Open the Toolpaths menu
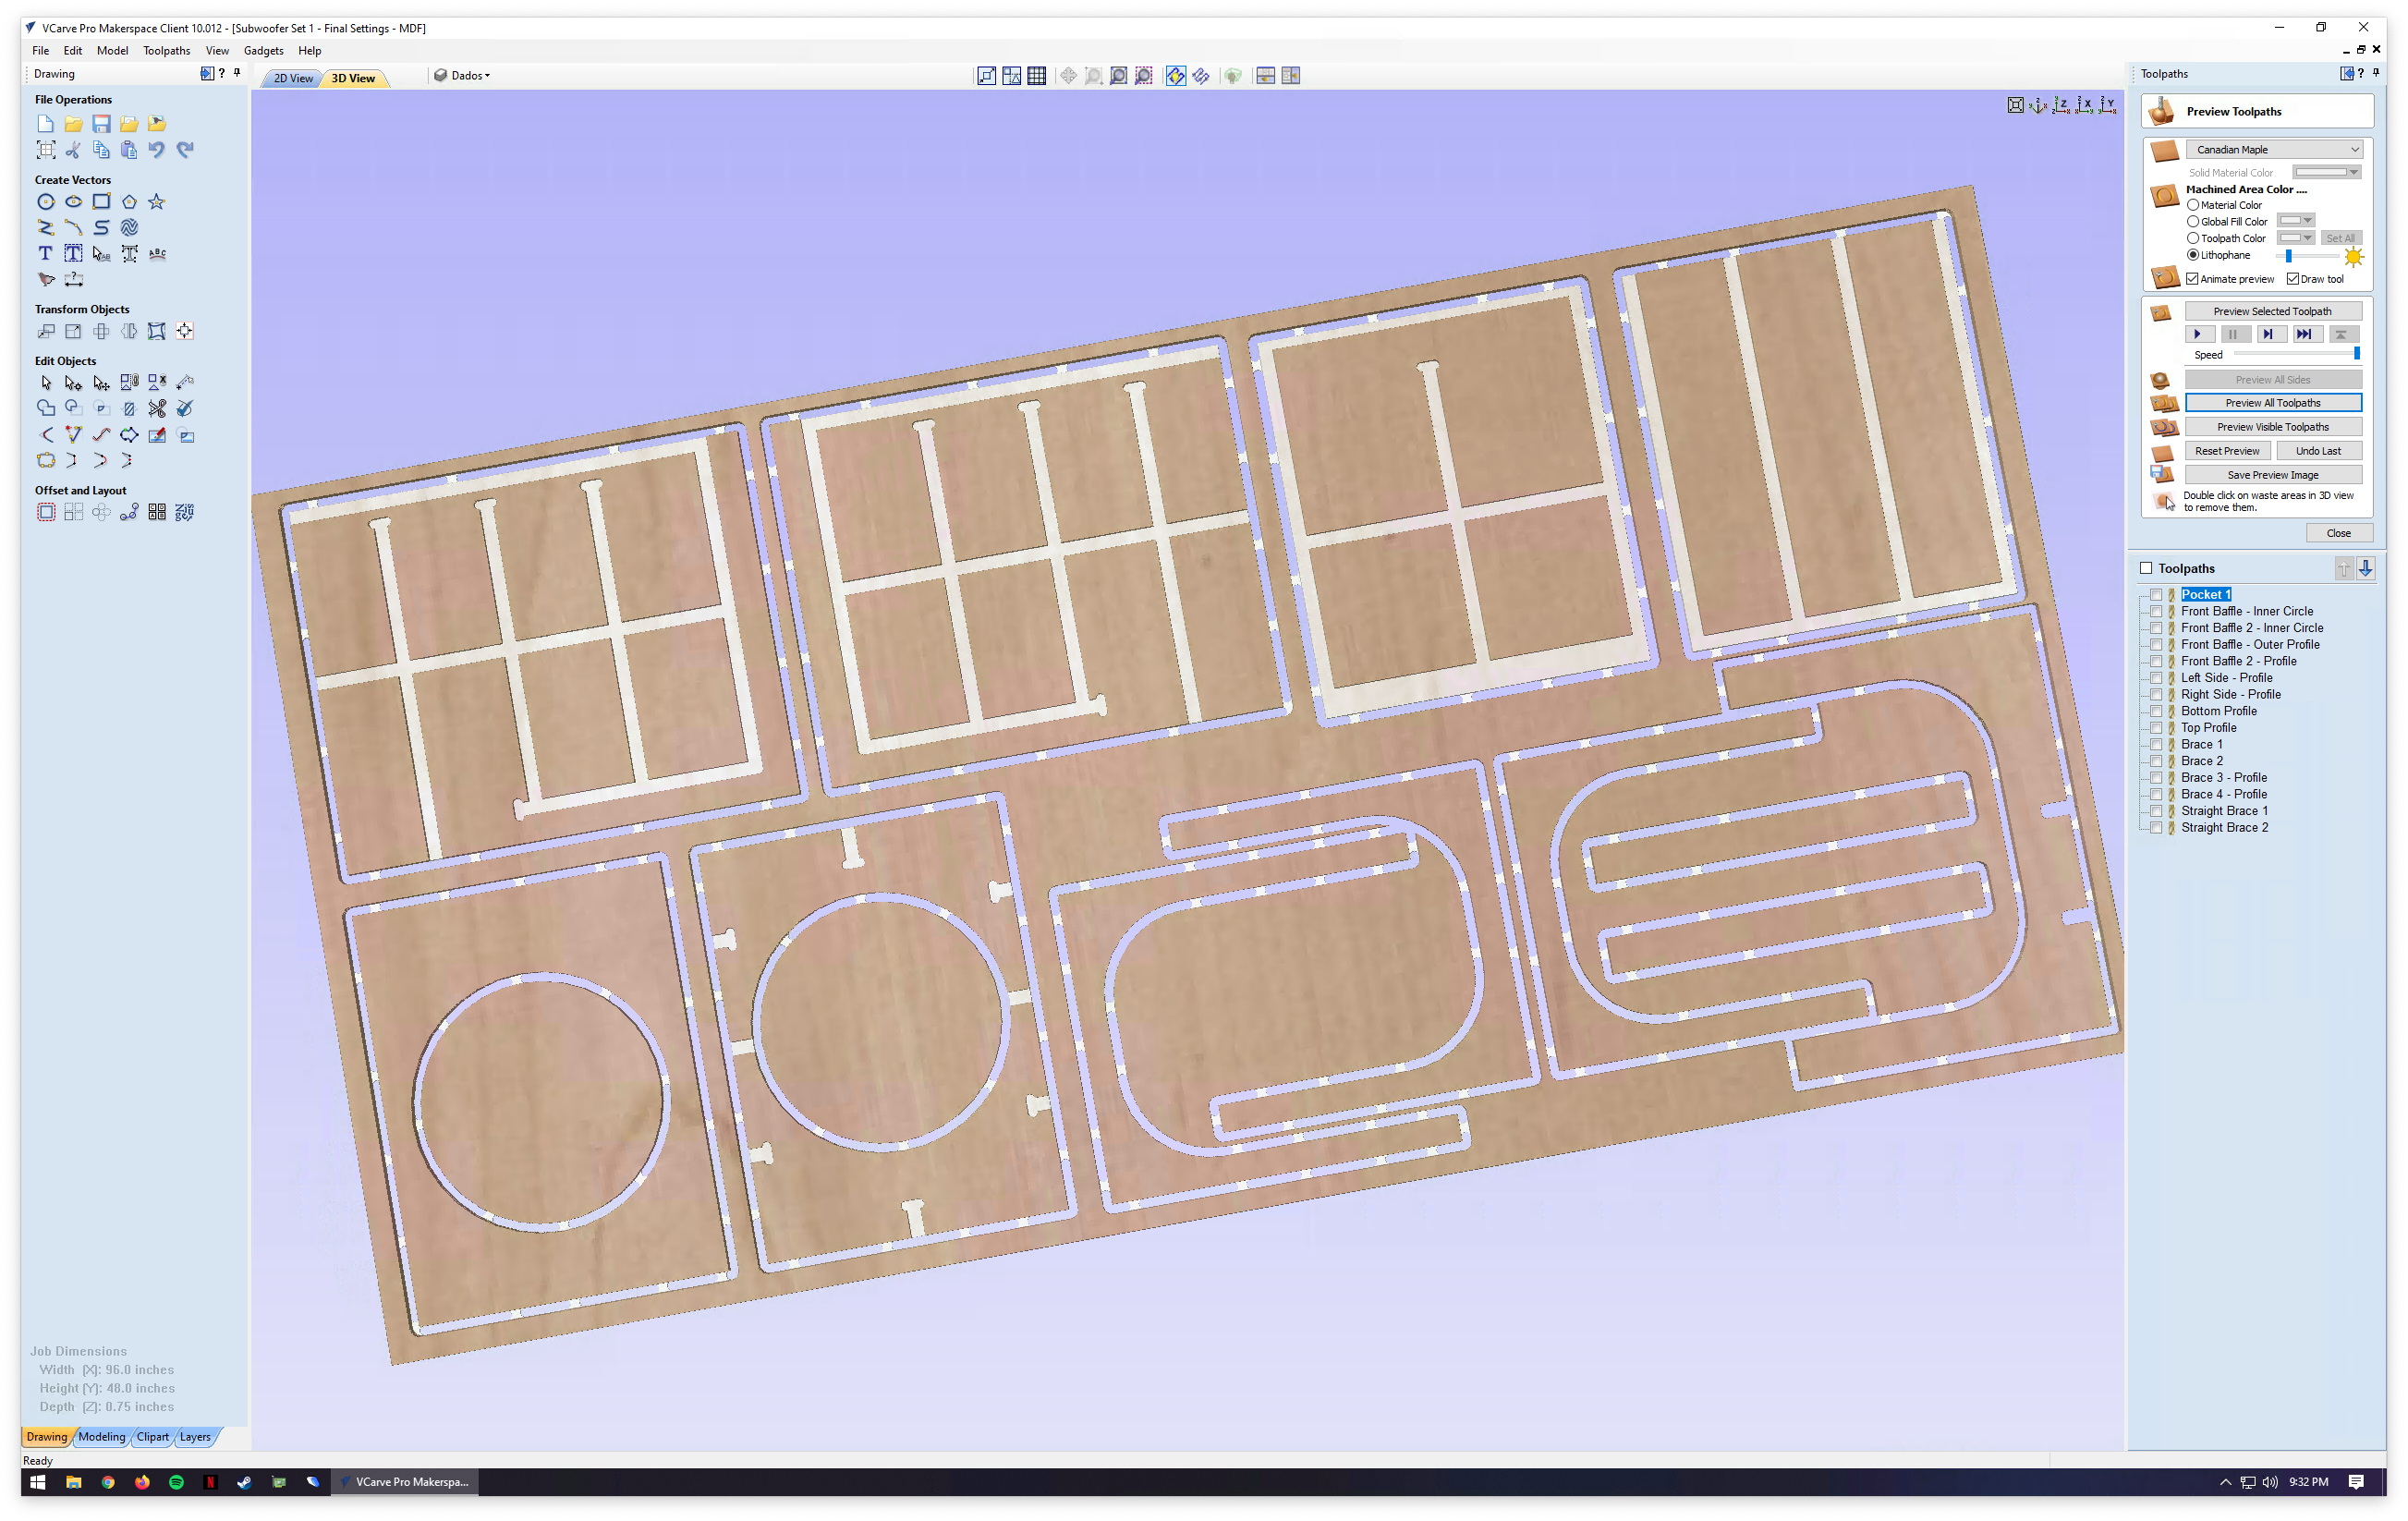This screenshot has height=1521, width=2408. coord(166,51)
